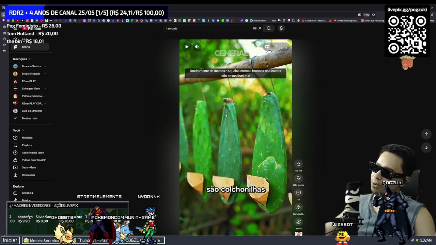Clear the 'tamuata' search text
Image resolution: width=436 pixels, height=245 pixels.
click(260, 28)
